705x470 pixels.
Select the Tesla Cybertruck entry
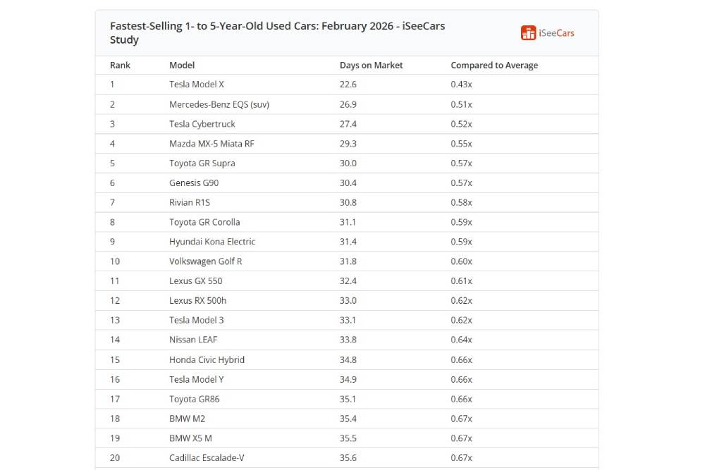coord(202,124)
